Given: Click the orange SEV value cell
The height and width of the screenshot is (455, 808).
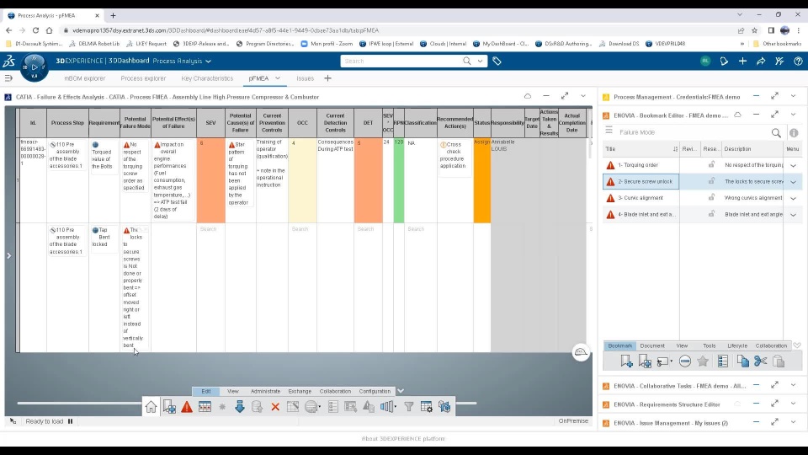Looking at the screenshot, I should [210, 180].
